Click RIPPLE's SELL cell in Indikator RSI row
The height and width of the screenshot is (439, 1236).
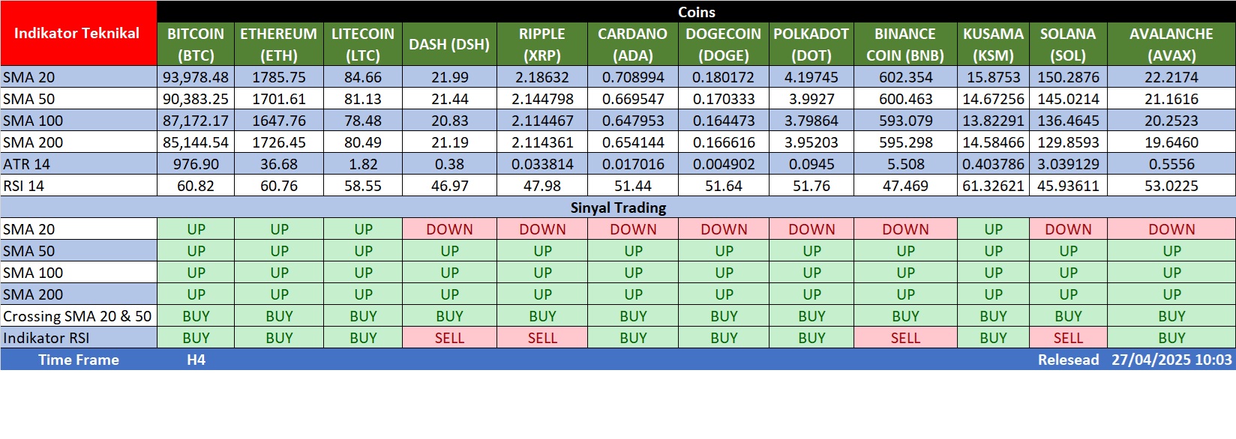click(x=542, y=338)
